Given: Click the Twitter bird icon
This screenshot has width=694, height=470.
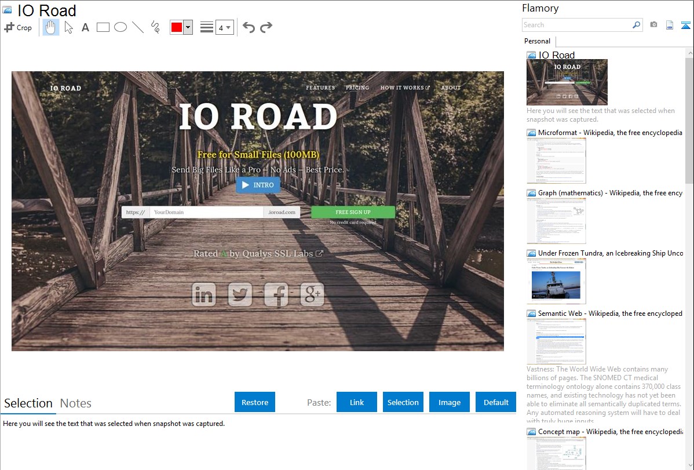Looking at the screenshot, I should (240, 294).
